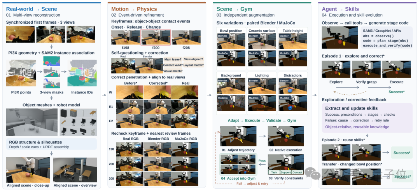Select the highlighted f200 keyframe thumbnail
This screenshot has width=420, height=191.
(156, 37)
